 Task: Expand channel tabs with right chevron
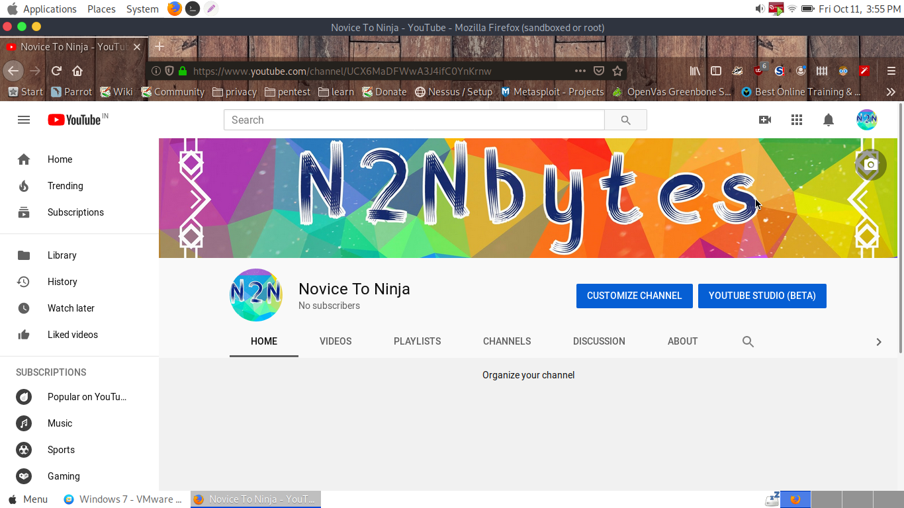pyautogui.click(x=879, y=341)
